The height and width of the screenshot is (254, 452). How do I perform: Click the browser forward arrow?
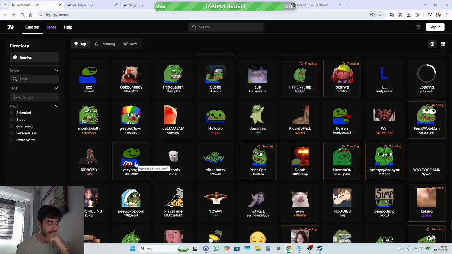click(13, 15)
